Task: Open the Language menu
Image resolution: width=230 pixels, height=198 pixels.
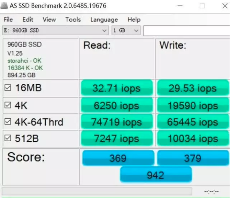Action: (104, 20)
